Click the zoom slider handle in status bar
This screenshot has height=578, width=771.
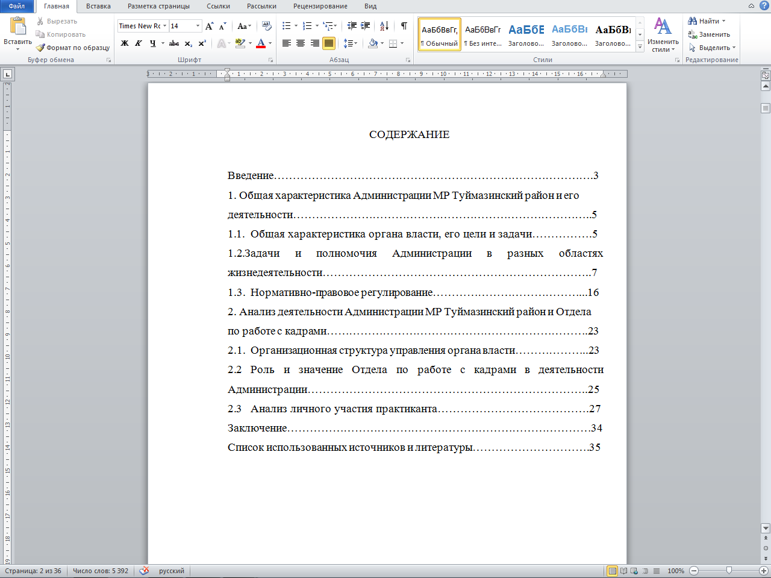(x=729, y=570)
